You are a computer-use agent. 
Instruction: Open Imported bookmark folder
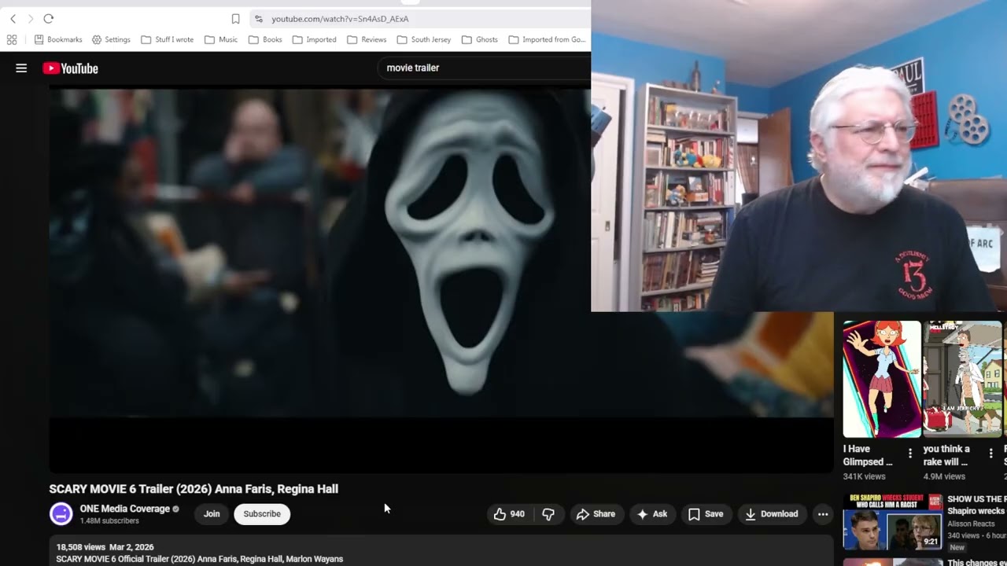[x=314, y=39]
